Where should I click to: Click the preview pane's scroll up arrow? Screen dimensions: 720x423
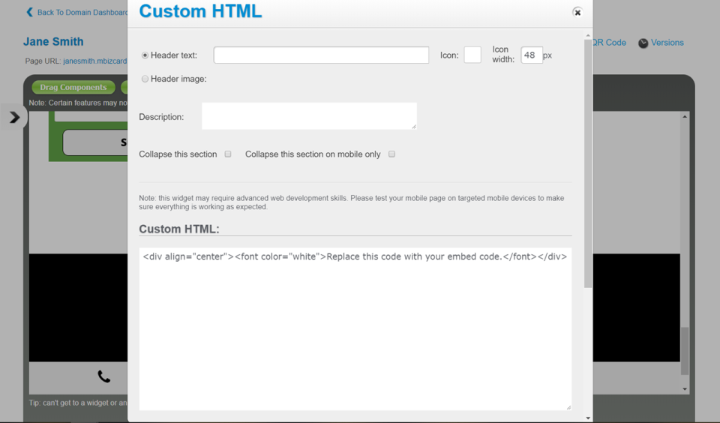(x=685, y=117)
